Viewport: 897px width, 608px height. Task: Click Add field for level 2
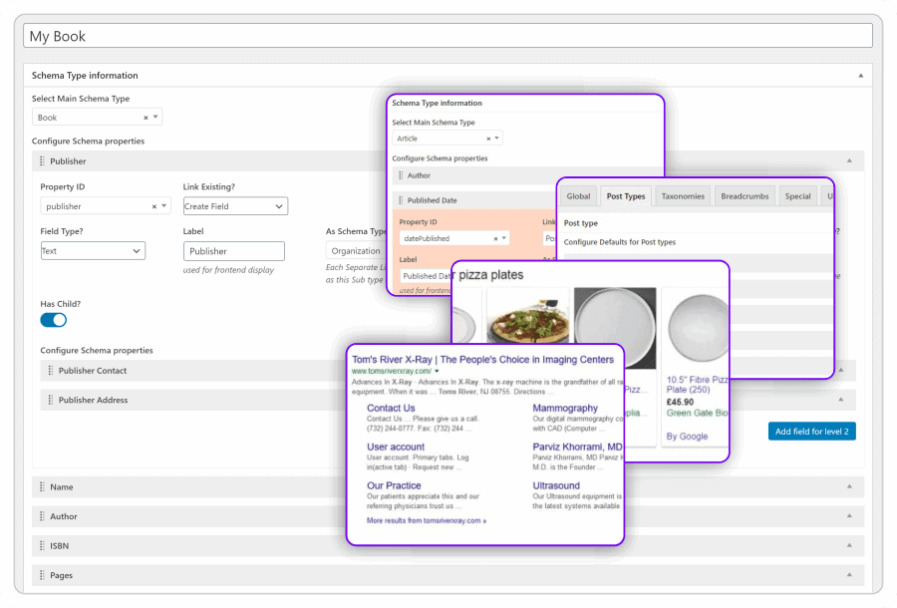(811, 432)
